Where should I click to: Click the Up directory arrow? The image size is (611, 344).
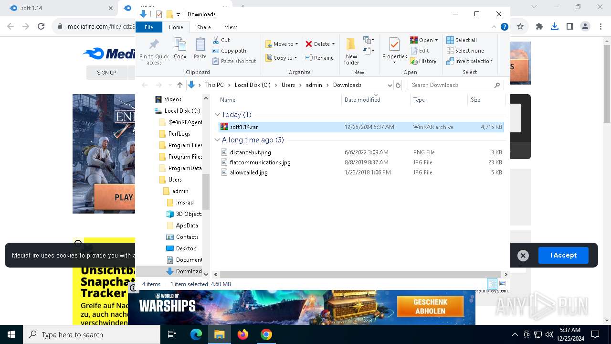coord(179,85)
